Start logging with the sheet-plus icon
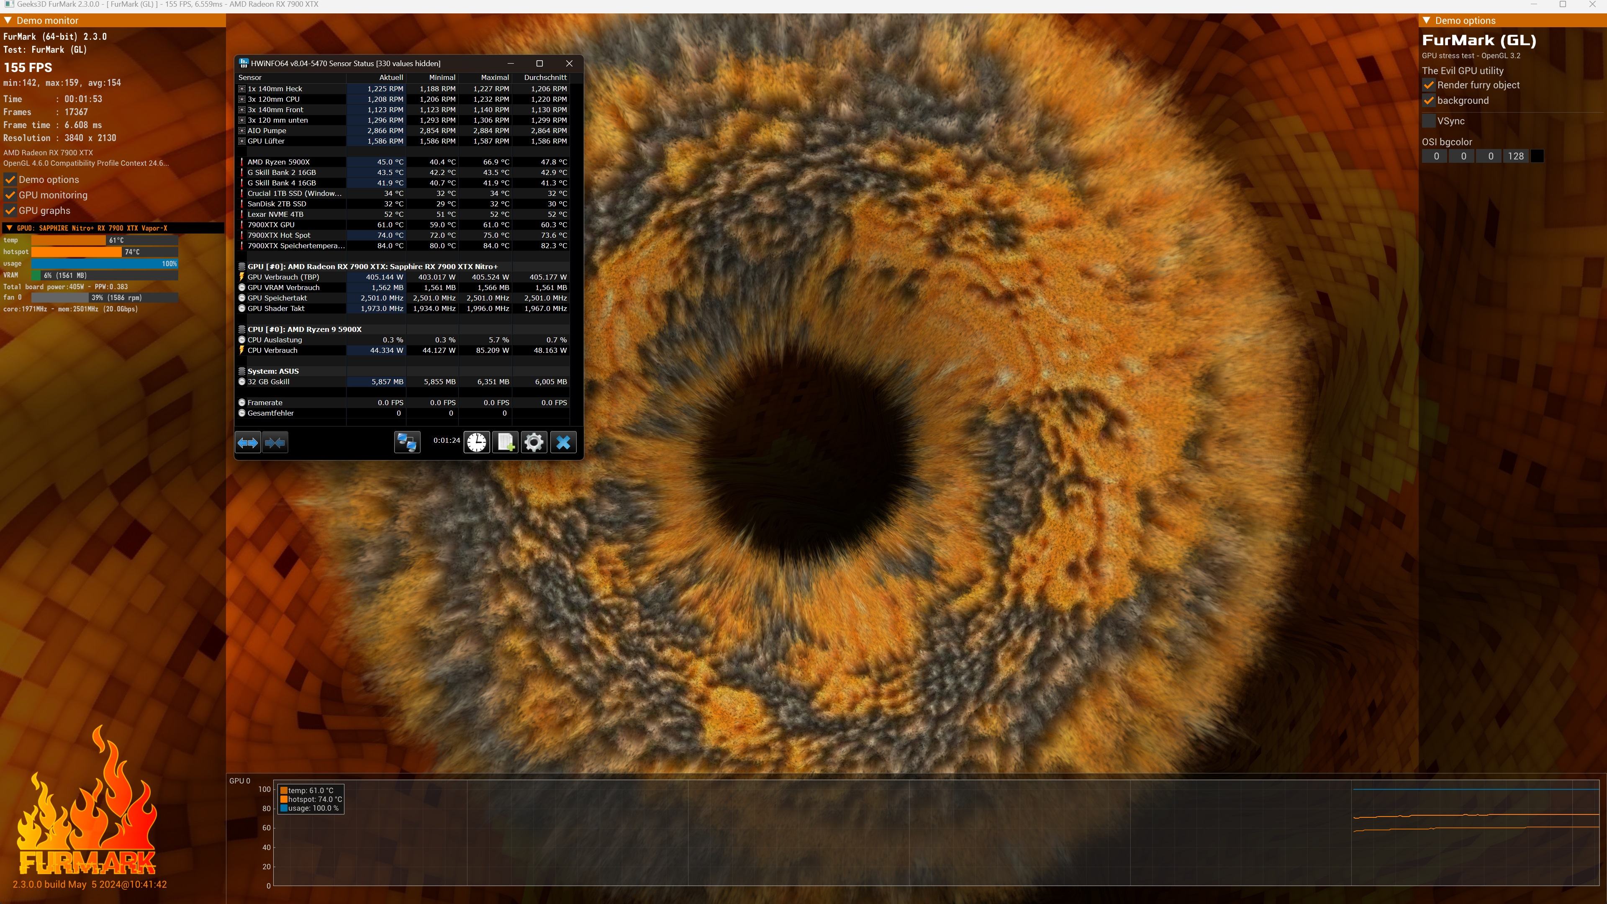1607x904 pixels. pyautogui.click(x=505, y=442)
